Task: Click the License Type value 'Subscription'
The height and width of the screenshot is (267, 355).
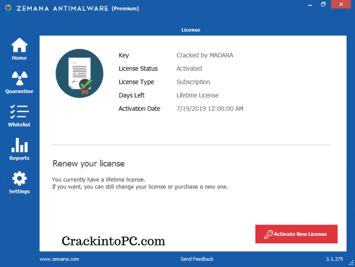Action: click(x=193, y=82)
